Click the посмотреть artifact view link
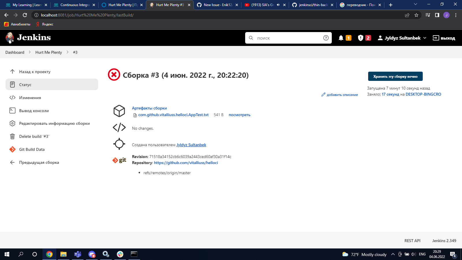 [239, 115]
